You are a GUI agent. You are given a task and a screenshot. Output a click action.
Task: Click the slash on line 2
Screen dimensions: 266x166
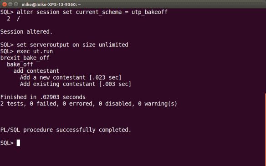pyautogui.click(x=18, y=19)
